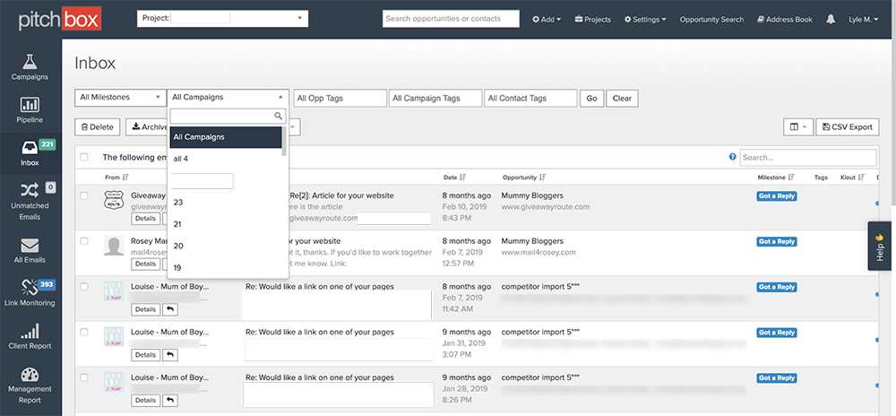The image size is (896, 416).
Task: Sort by the Date column
Action: (455, 178)
